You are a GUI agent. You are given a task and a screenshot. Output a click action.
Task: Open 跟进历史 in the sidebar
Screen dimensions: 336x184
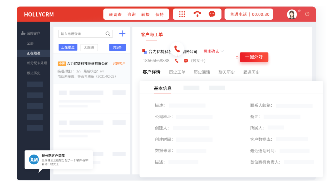34,73
